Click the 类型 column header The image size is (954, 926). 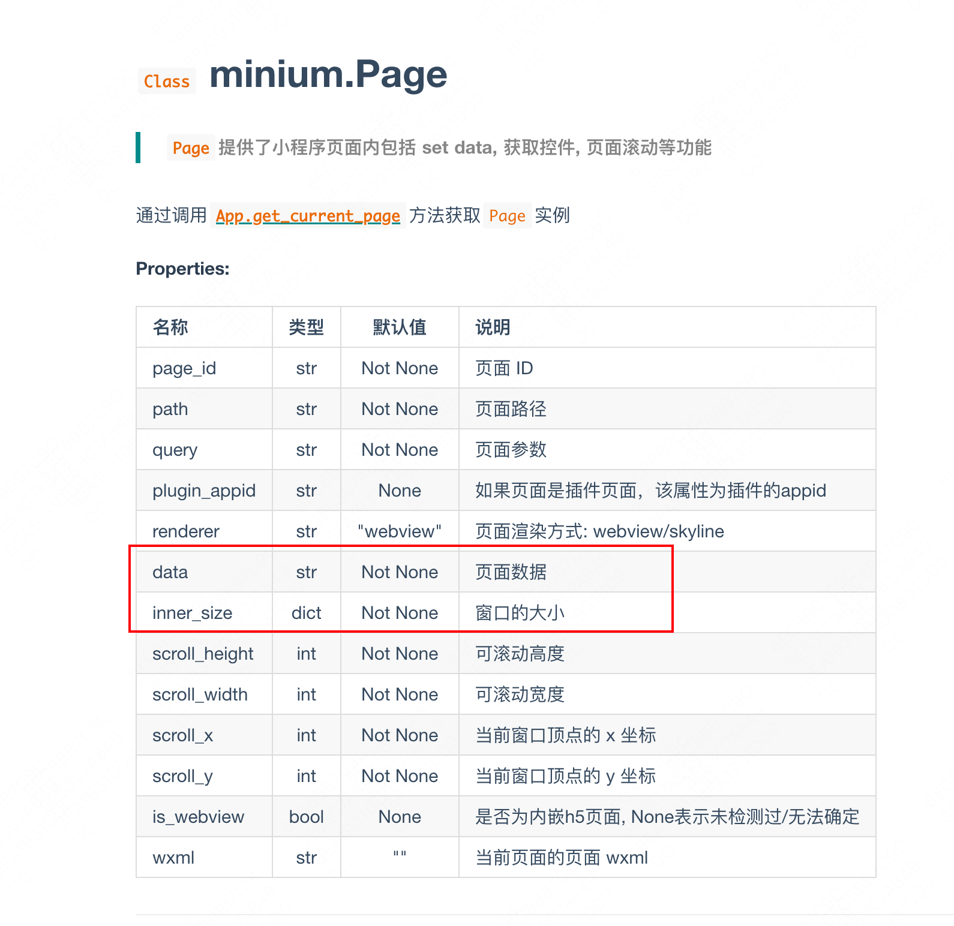pyautogui.click(x=307, y=327)
